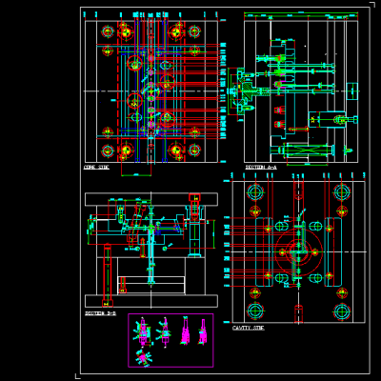Select the red support pillar in Section B-B
Viewport: 381px width, 381px height.
click(x=108, y=274)
